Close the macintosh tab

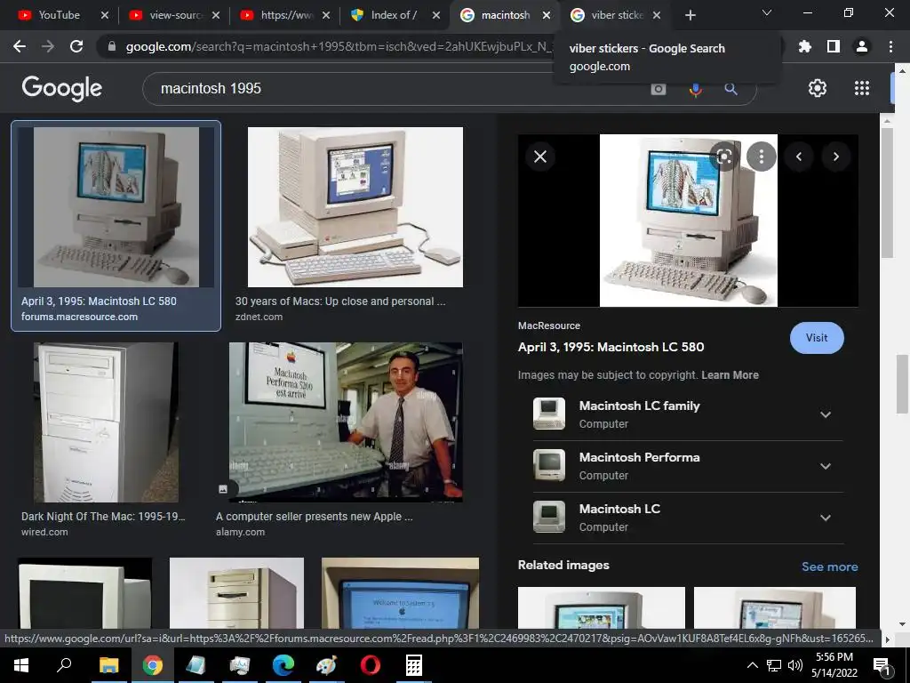[547, 15]
